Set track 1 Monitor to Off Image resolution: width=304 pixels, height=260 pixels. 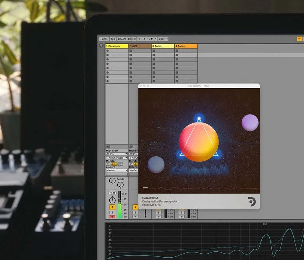pos(120,164)
